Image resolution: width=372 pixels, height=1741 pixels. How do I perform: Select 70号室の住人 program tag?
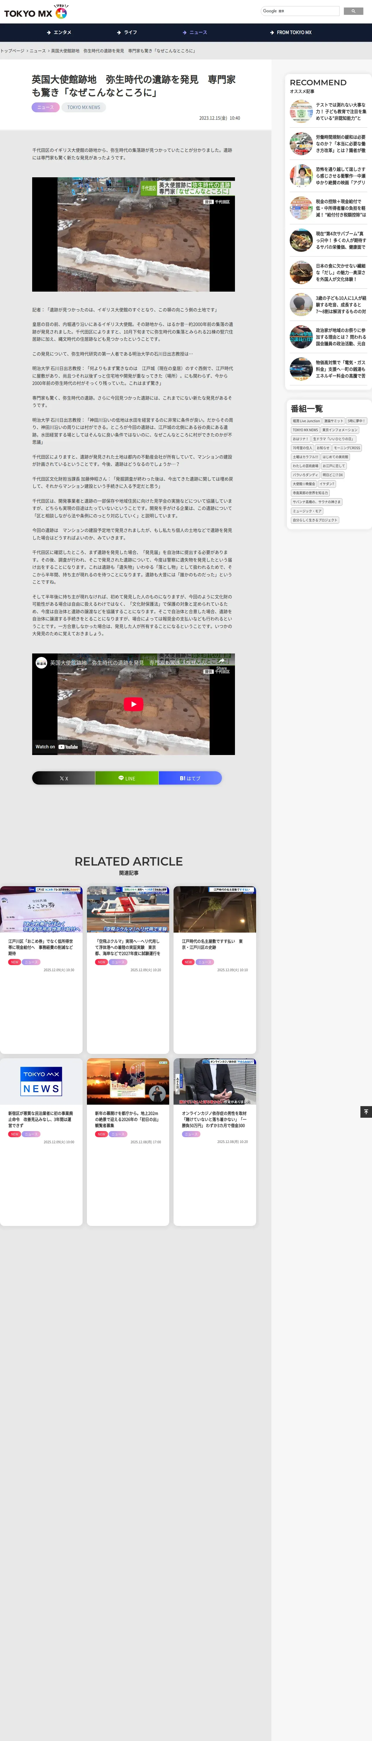pos(302,448)
